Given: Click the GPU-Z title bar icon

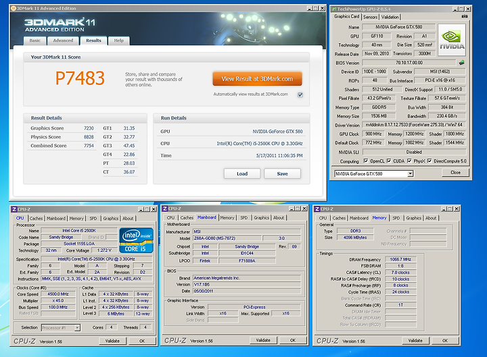Looking at the screenshot, I should [x=335, y=9].
